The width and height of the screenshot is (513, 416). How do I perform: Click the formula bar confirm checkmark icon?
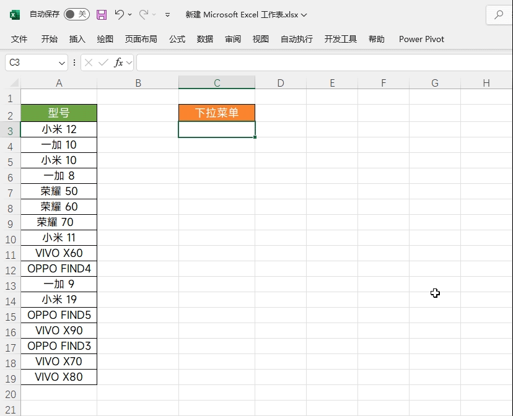click(x=103, y=63)
